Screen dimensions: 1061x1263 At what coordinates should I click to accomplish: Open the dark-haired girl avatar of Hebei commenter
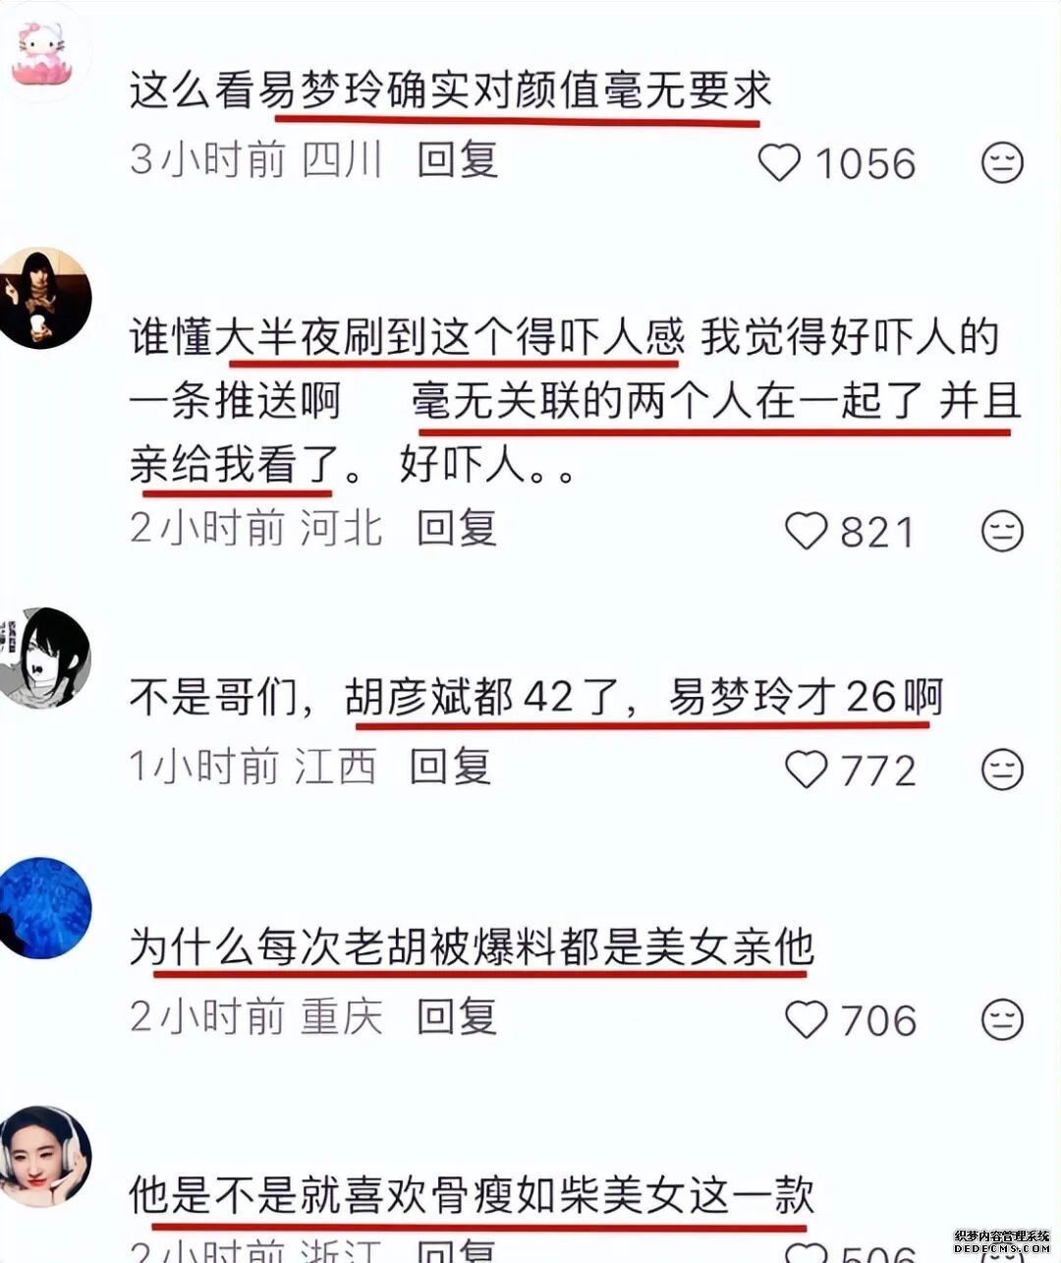click(x=45, y=298)
